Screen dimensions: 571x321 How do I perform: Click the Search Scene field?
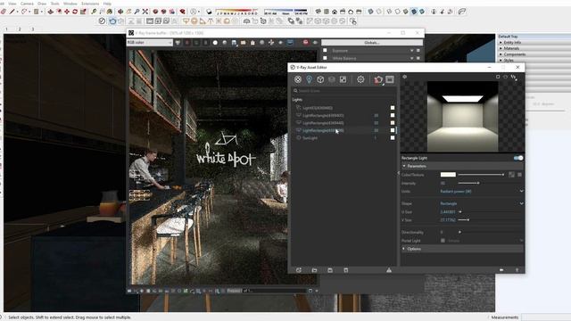click(343, 91)
